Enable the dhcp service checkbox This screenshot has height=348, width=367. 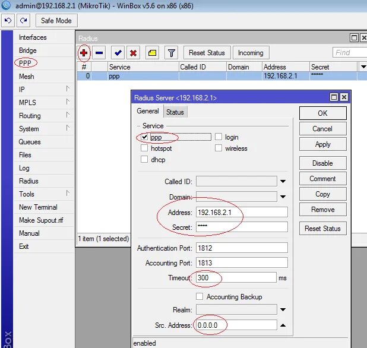pos(144,159)
